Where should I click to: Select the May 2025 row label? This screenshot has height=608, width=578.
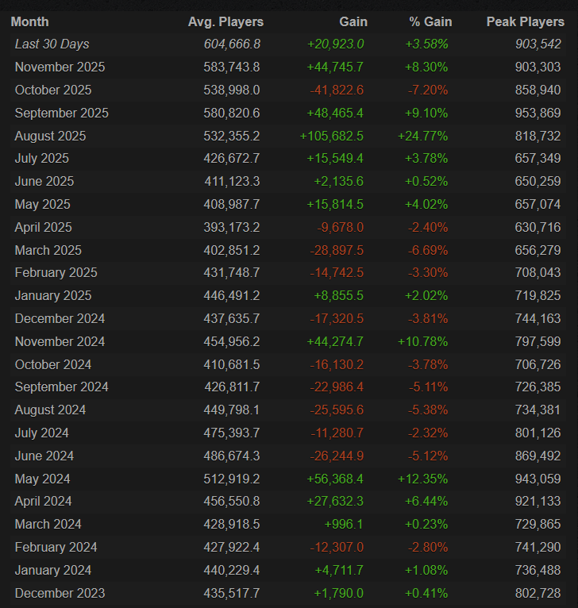coord(43,204)
